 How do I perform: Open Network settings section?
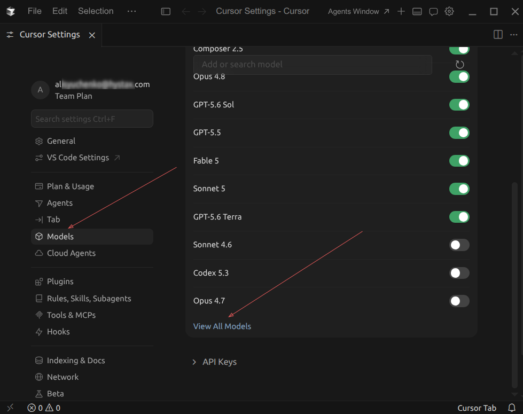[x=92, y=377]
